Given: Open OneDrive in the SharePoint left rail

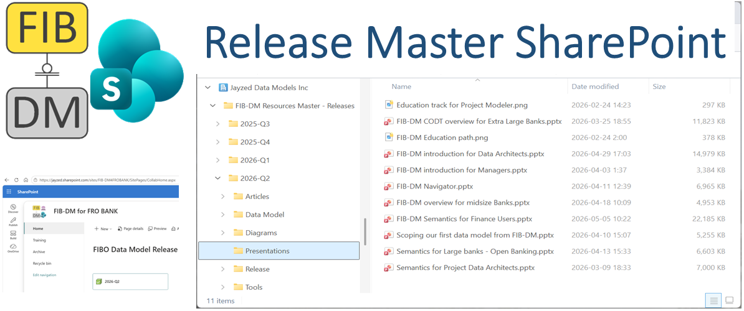Looking at the screenshot, I should pos(13,248).
